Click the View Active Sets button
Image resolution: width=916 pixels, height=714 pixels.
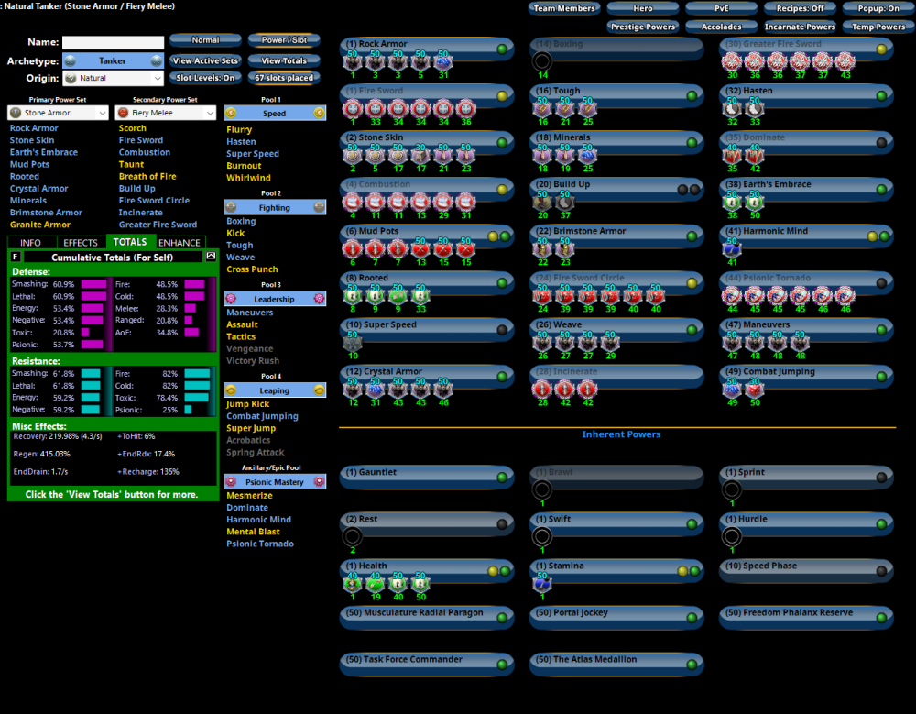tap(205, 61)
